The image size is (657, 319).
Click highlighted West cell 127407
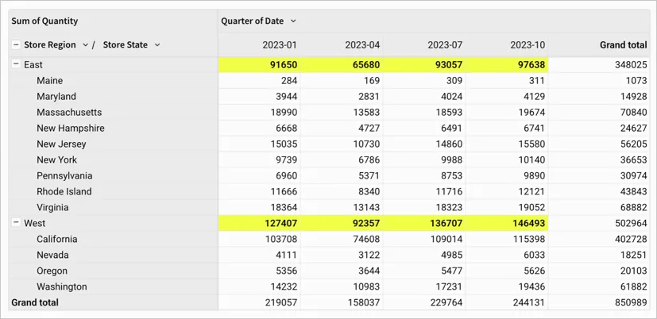click(259, 223)
